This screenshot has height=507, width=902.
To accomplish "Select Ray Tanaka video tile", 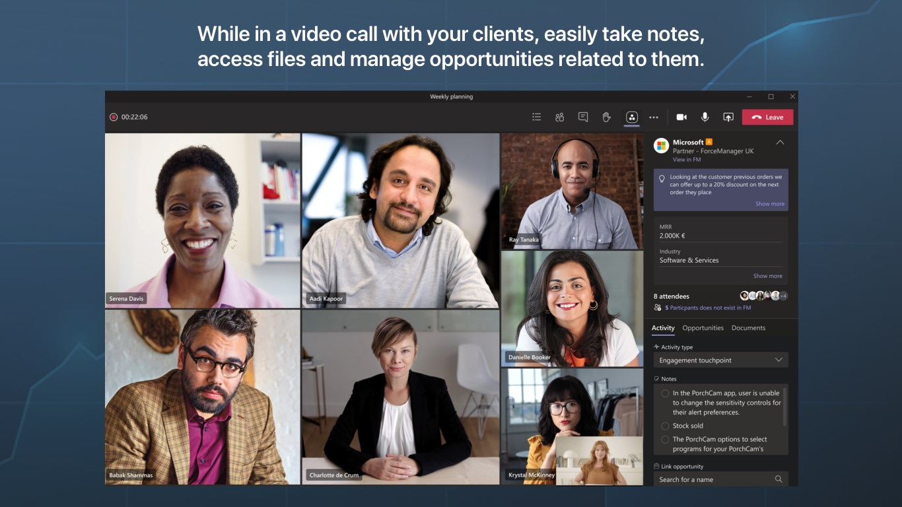I will coord(572,191).
